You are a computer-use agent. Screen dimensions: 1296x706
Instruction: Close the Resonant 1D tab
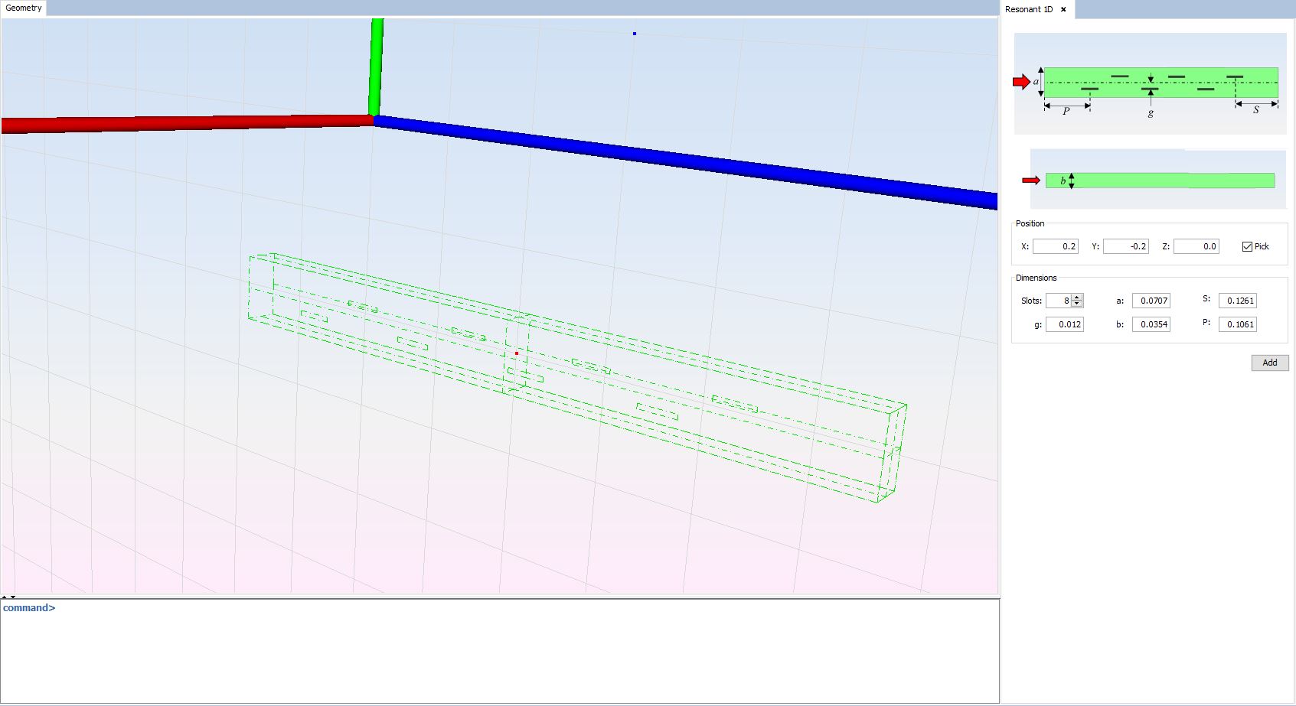[x=1063, y=9]
